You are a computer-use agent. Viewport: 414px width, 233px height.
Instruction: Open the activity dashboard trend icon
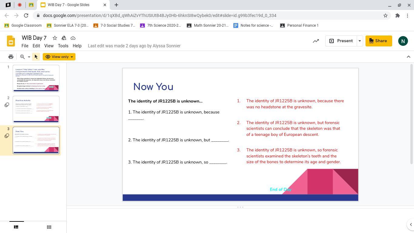pos(316,41)
